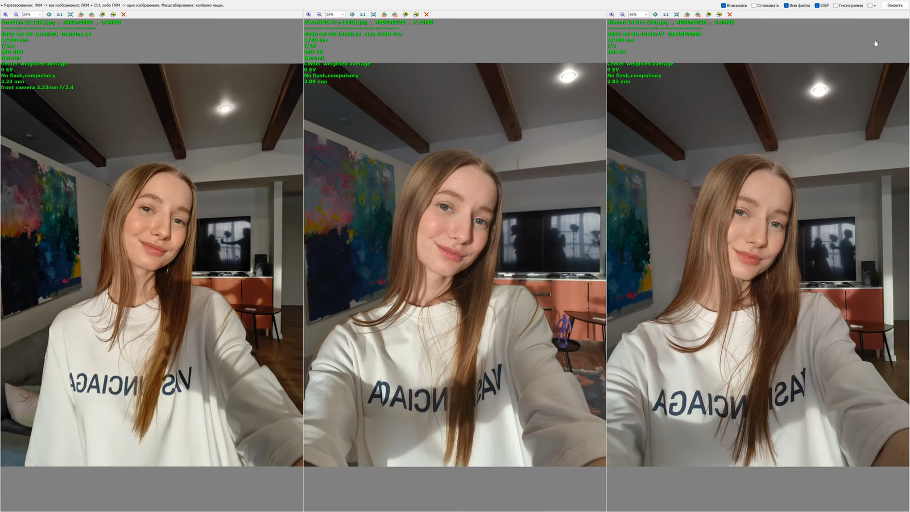
Task: Click the move-to-folder icon in the Vivo X100 Pro toolbar
Action: click(x=416, y=14)
